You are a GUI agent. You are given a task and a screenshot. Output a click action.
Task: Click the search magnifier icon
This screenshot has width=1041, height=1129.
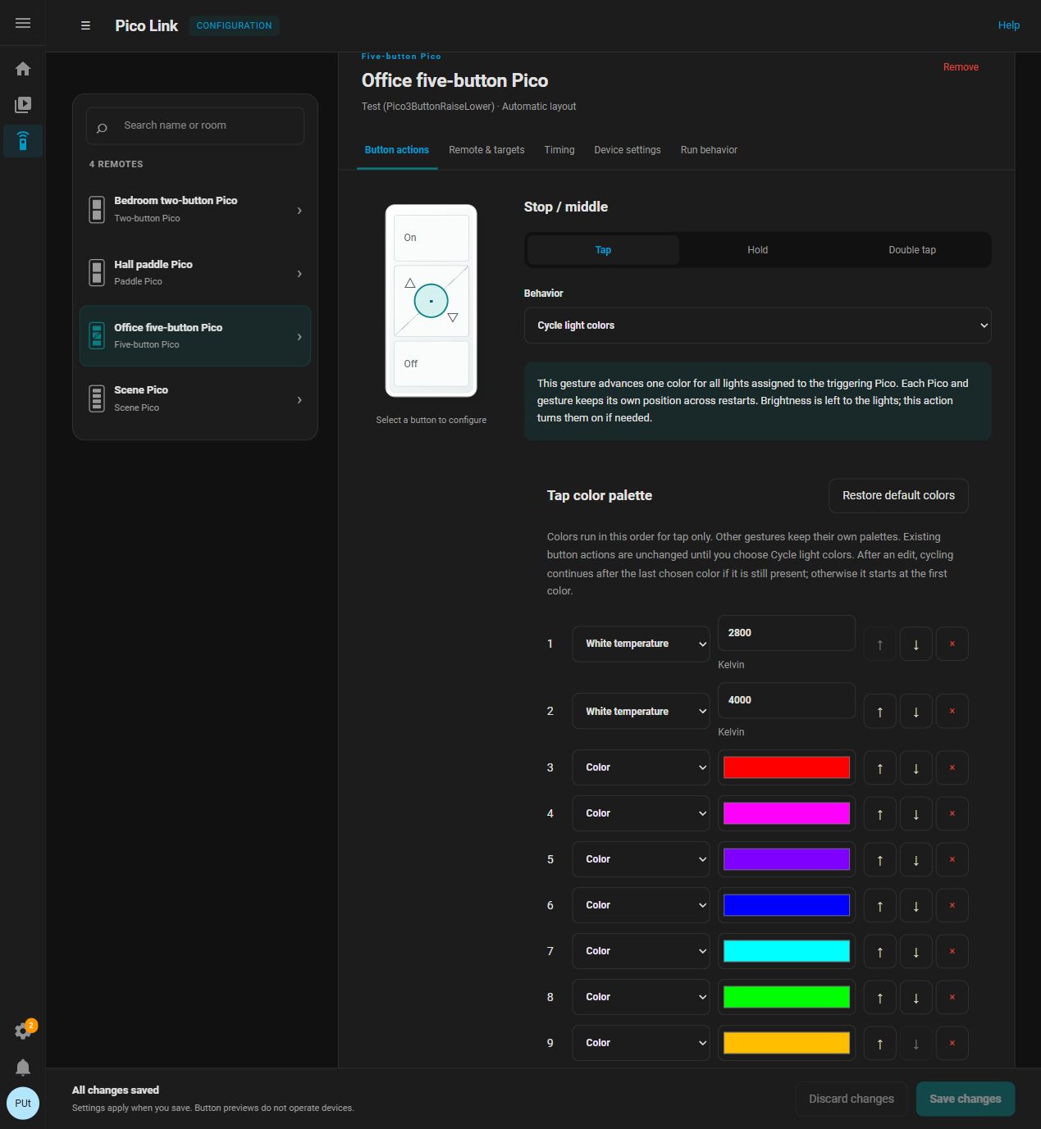(x=102, y=128)
